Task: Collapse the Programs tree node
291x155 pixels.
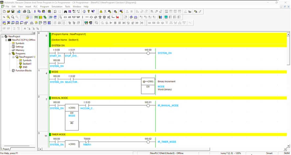Action: tap(10, 53)
